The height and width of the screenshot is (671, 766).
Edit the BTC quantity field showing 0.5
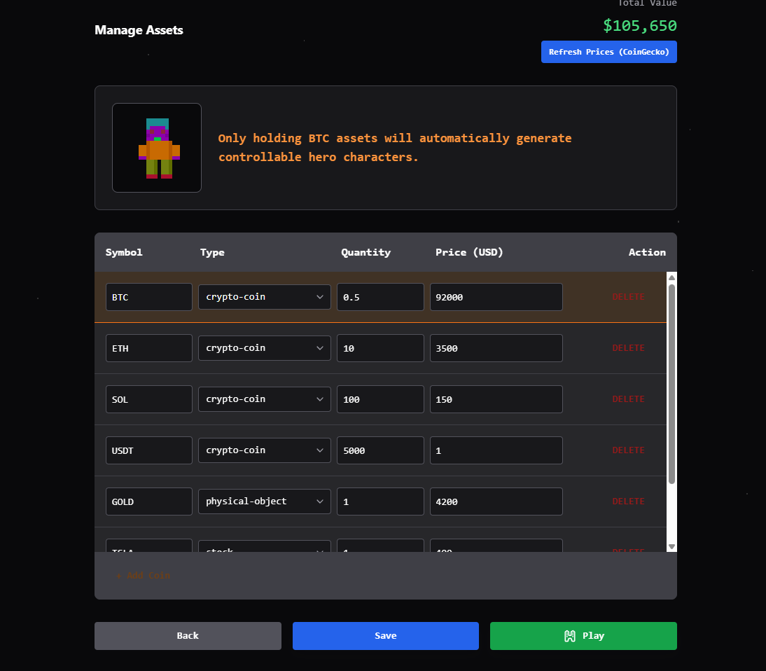click(380, 296)
